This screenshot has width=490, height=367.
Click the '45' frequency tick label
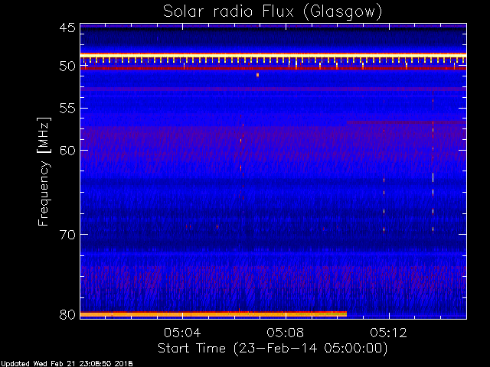(67, 28)
